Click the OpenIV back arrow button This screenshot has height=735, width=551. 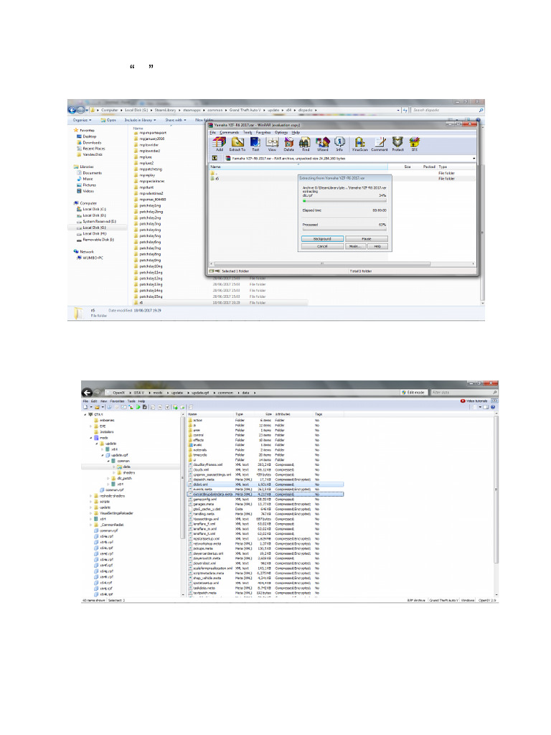[x=87, y=393]
